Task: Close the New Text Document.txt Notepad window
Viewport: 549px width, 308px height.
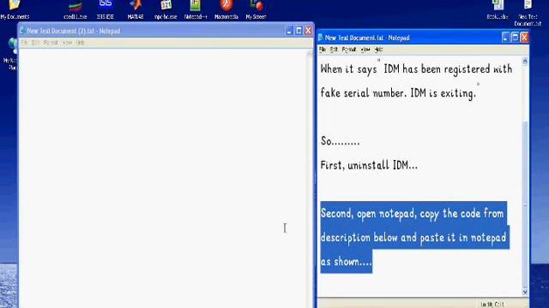Action: (524, 38)
